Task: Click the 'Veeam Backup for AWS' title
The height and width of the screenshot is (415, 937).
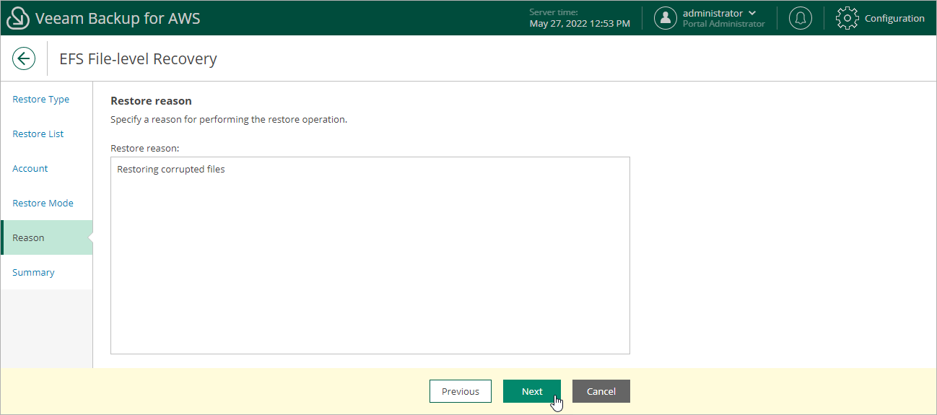Action: coord(118,19)
